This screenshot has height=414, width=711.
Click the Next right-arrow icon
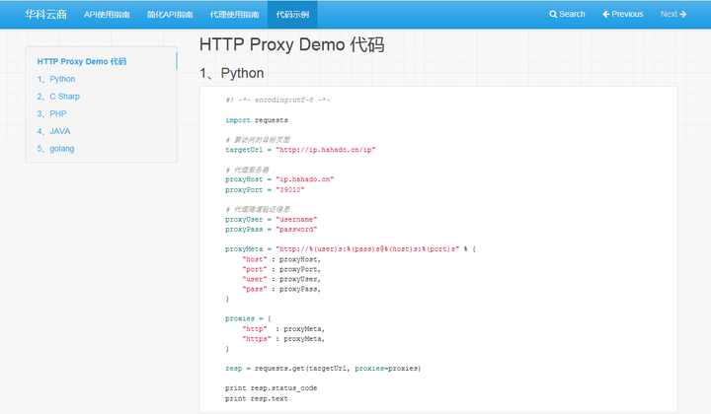[683, 15]
